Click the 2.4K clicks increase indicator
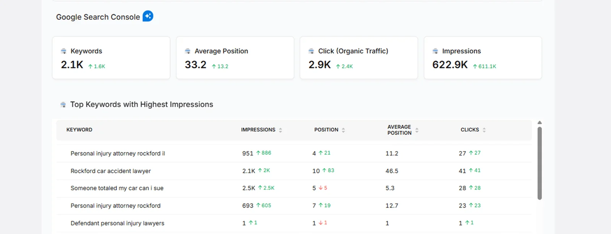Image resolution: width=611 pixels, height=234 pixels. 344,66
